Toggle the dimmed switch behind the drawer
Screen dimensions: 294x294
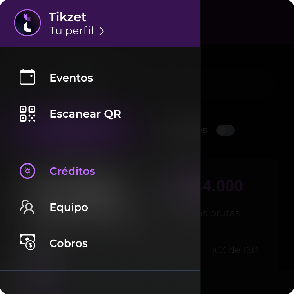(226, 130)
